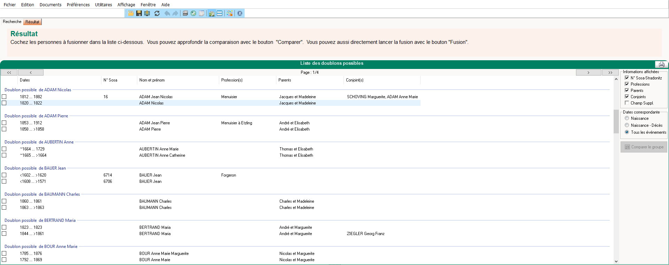Viewport: 669px width, 265px height.
Task: Open the Edition menu
Action: 28,5
